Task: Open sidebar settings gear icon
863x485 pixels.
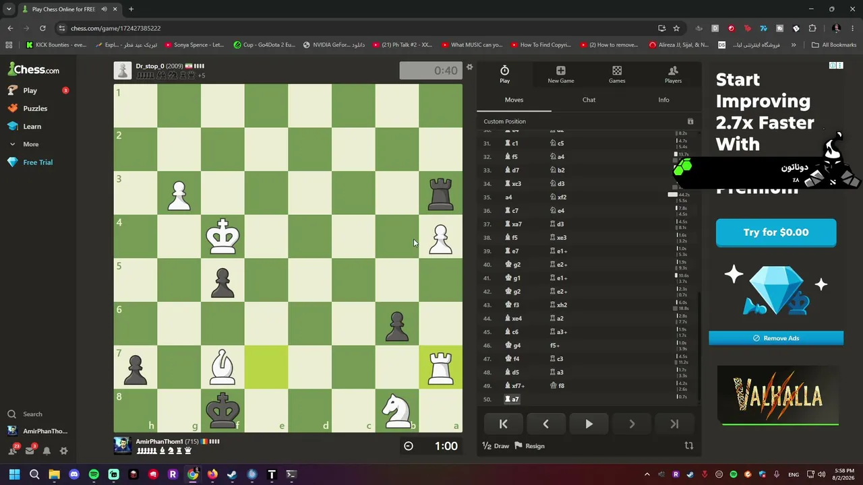Action: click(x=63, y=451)
